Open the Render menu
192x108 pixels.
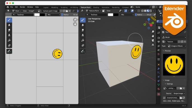click(x=22, y=7)
